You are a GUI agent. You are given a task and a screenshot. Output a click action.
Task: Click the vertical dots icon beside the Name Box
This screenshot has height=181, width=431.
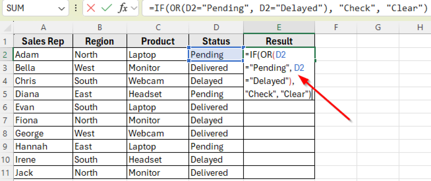tap(75, 8)
